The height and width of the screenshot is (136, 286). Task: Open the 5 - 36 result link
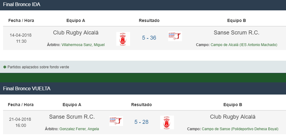pyautogui.click(x=149, y=38)
